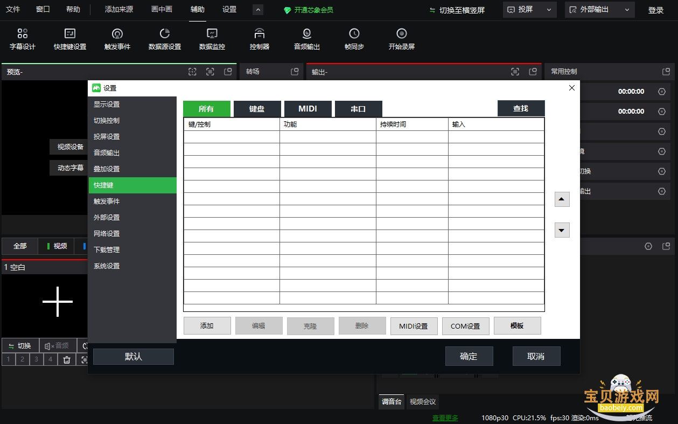The width and height of the screenshot is (678, 424).
Task: Click the 快捷键设置 toolbar icon
Action: coord(70,39)
